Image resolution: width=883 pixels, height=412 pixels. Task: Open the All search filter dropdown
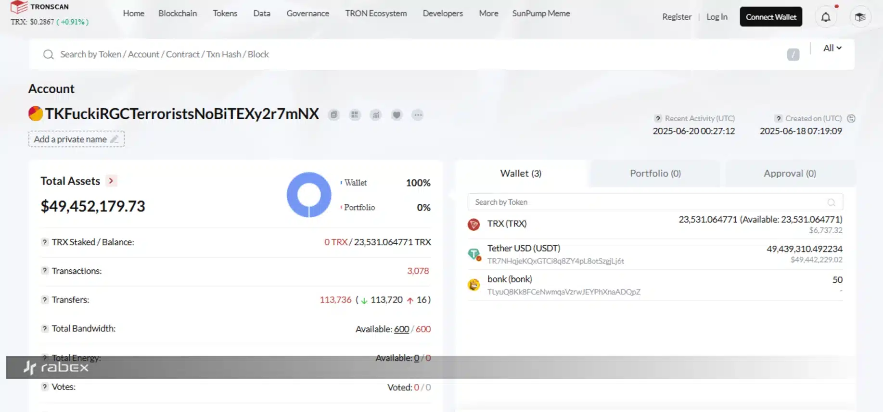tap(832, 48)
